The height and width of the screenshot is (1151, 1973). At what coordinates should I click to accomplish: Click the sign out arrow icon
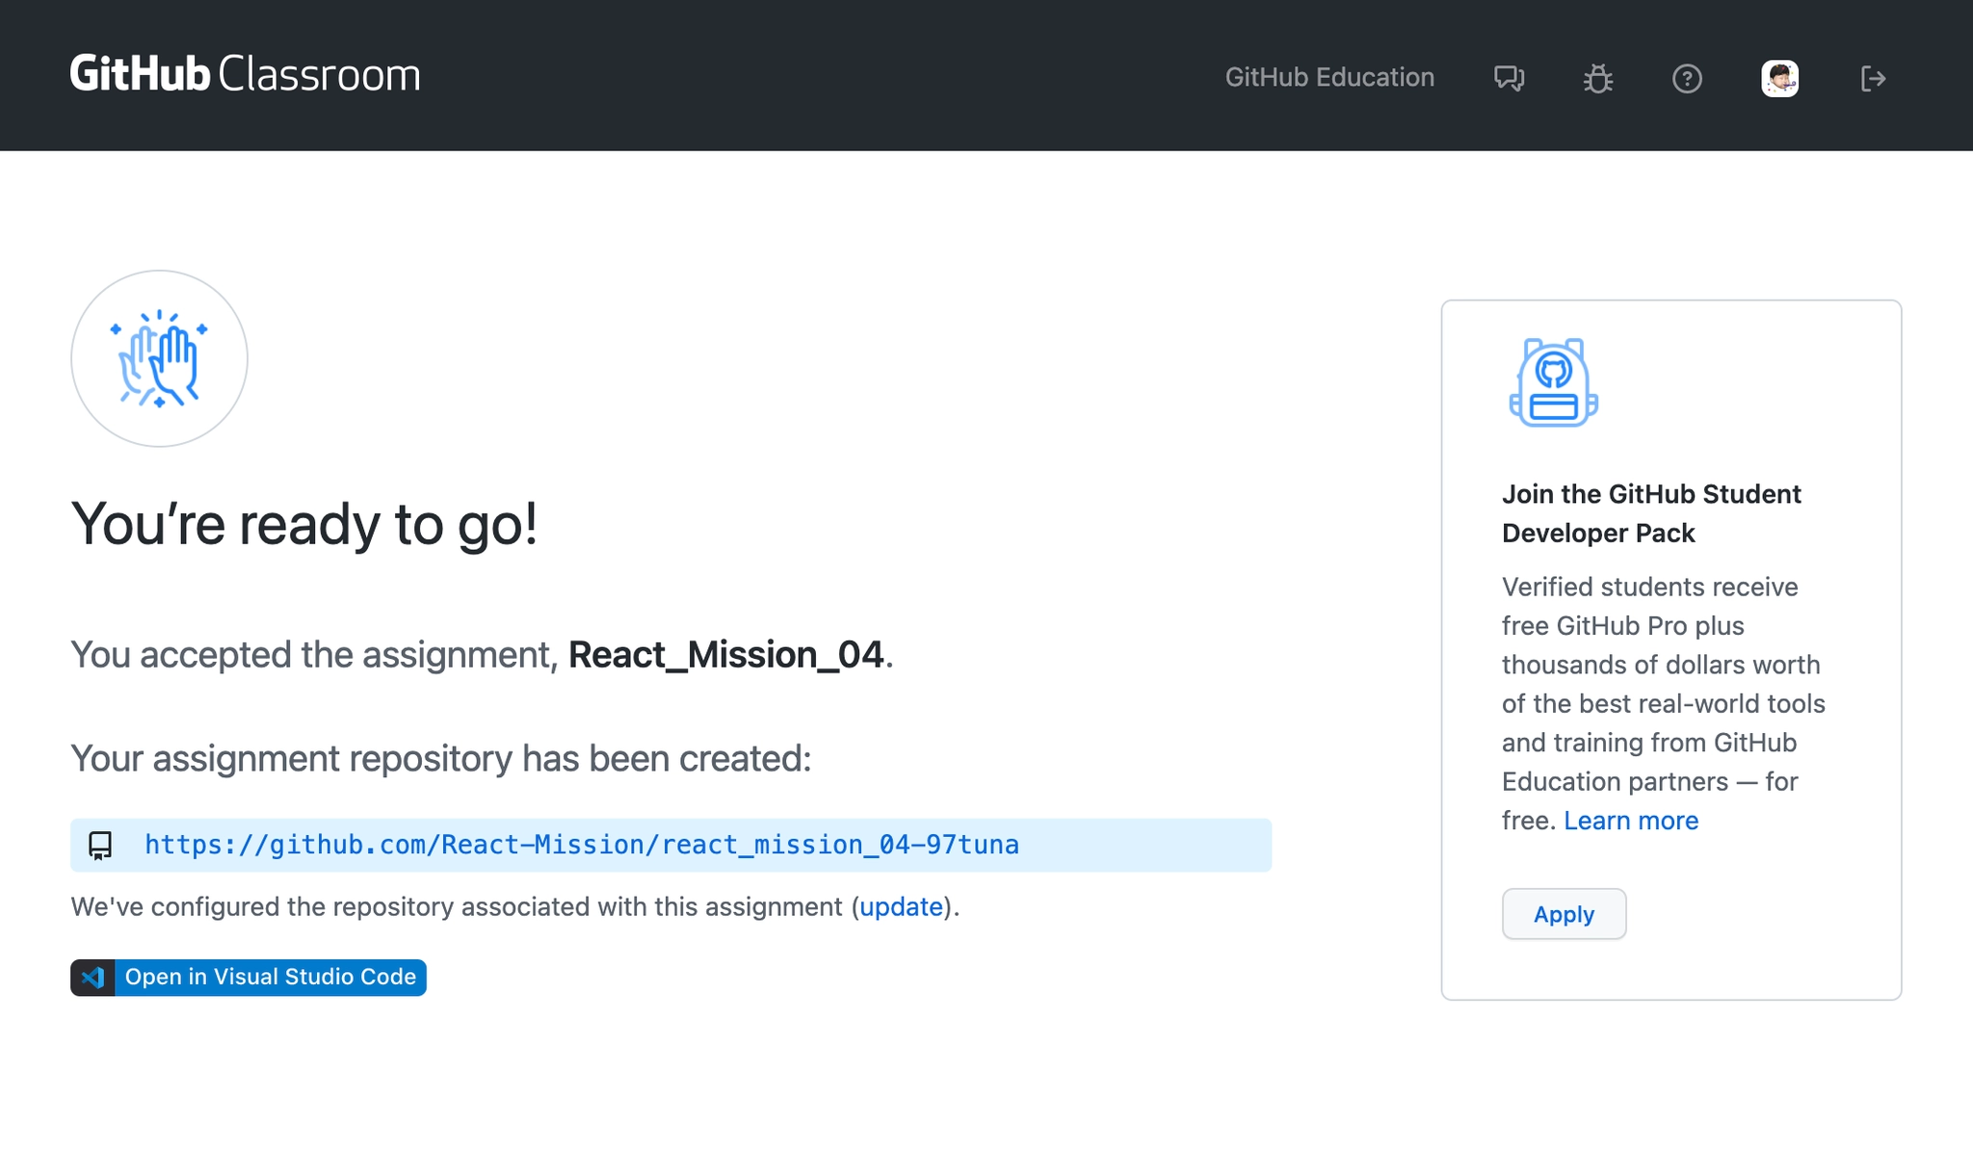(x=1872, y=78)
